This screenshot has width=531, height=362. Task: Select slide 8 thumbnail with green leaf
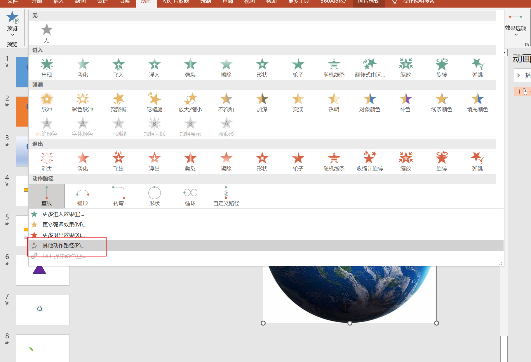coord(43,348)
